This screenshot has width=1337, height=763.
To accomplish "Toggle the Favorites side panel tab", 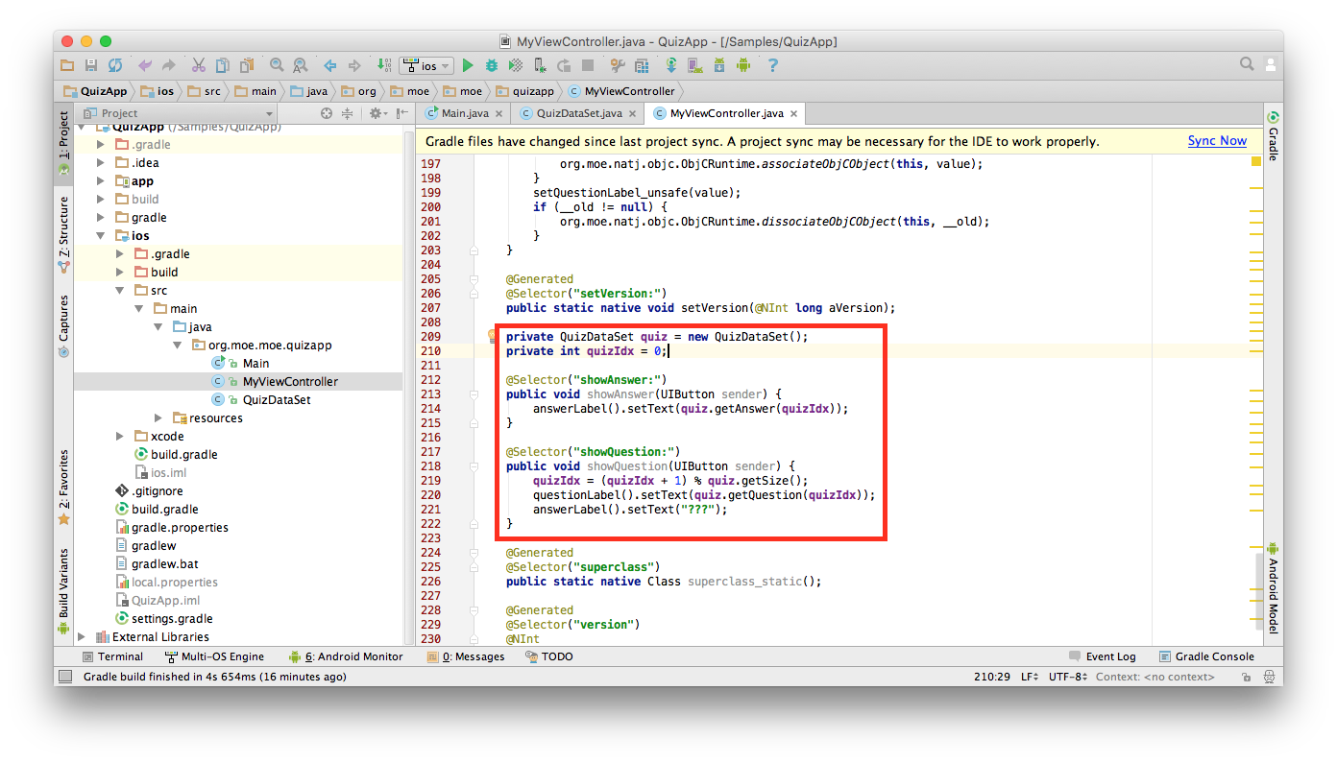I will (x=63, y=487).
